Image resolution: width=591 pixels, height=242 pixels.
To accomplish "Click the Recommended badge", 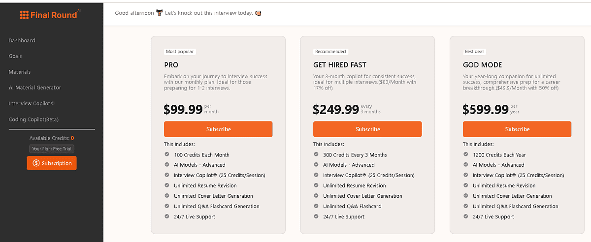I will click(x=330, y=52).
